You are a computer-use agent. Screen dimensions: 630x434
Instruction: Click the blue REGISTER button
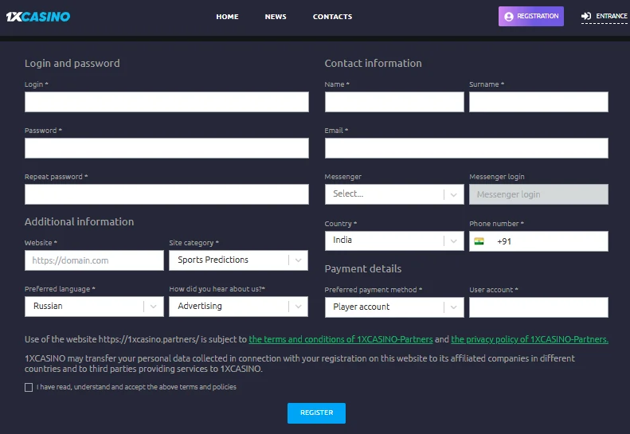coord(317,413)
